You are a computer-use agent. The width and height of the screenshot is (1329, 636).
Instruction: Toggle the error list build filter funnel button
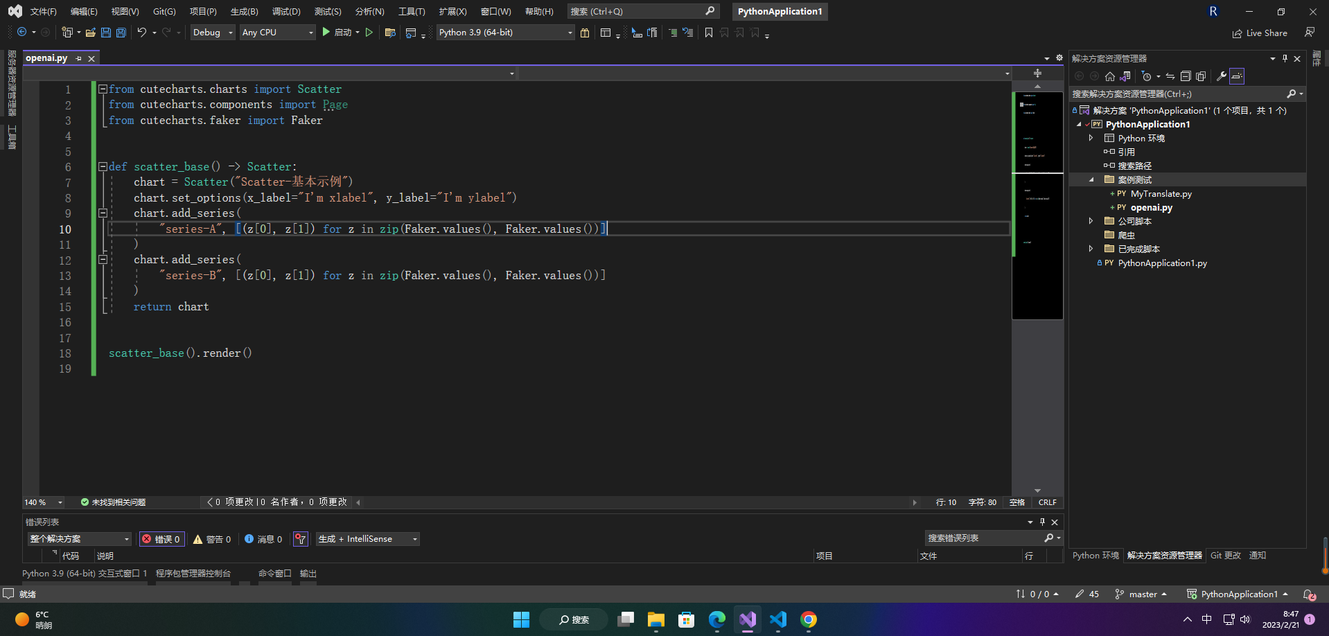(x=301, y=539)
